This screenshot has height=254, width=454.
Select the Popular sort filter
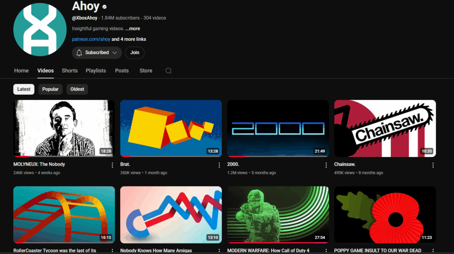[51, 89]
